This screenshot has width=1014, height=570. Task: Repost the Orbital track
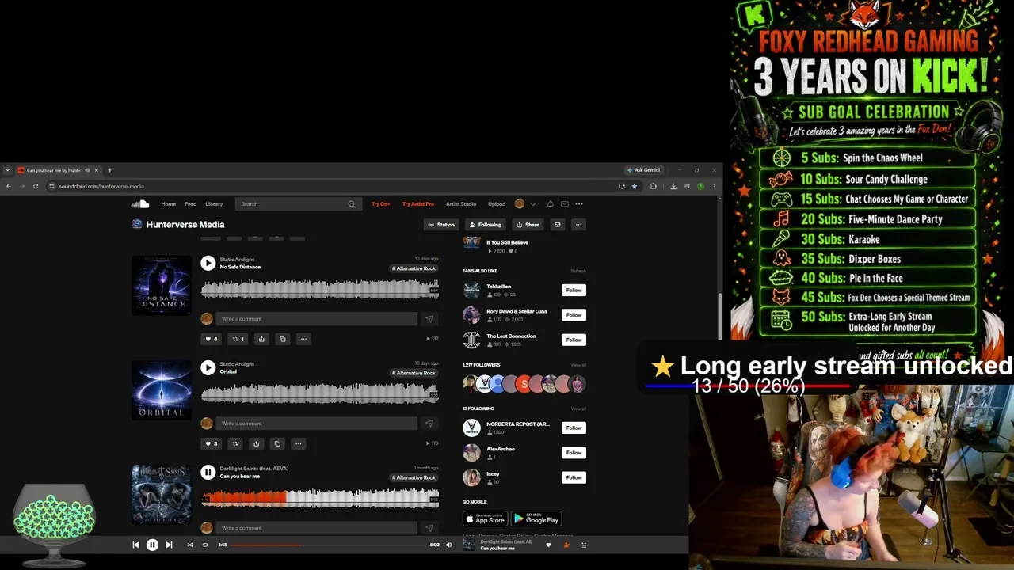point(234,443)
